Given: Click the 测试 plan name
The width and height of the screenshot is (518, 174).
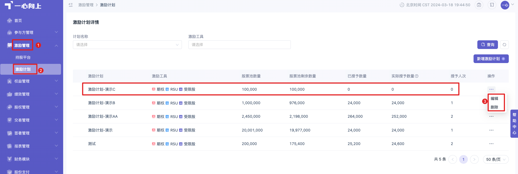Looking at the screenshot, I should pos(92,144).
